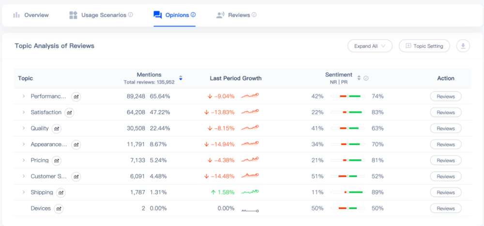
Task: Click the Devices topic name
Action: pos(41,209)
